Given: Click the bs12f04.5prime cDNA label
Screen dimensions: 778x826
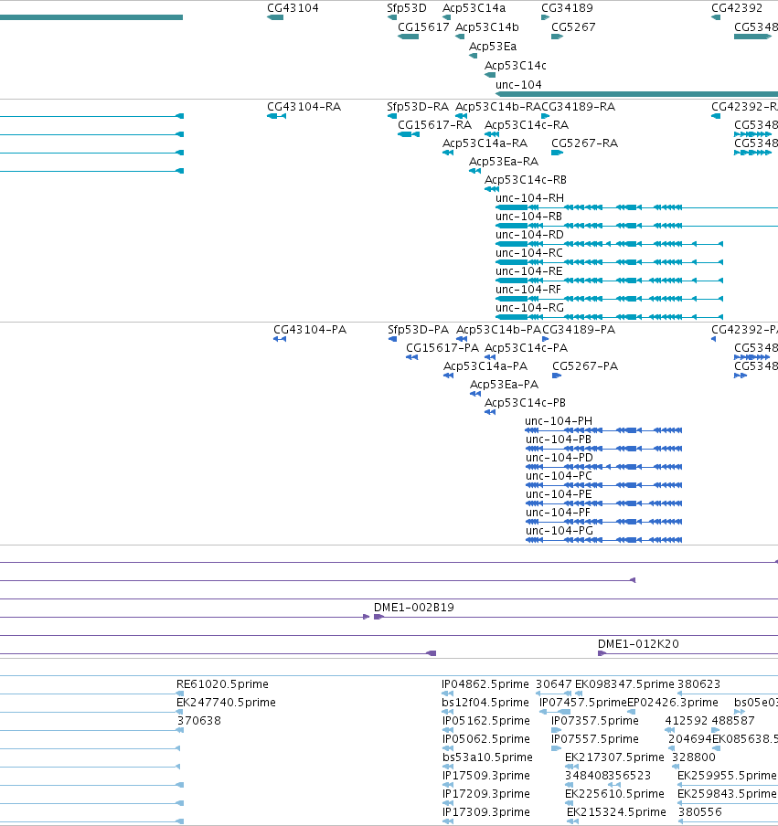Looking at the screenshot, I should (x=485, y=703).
